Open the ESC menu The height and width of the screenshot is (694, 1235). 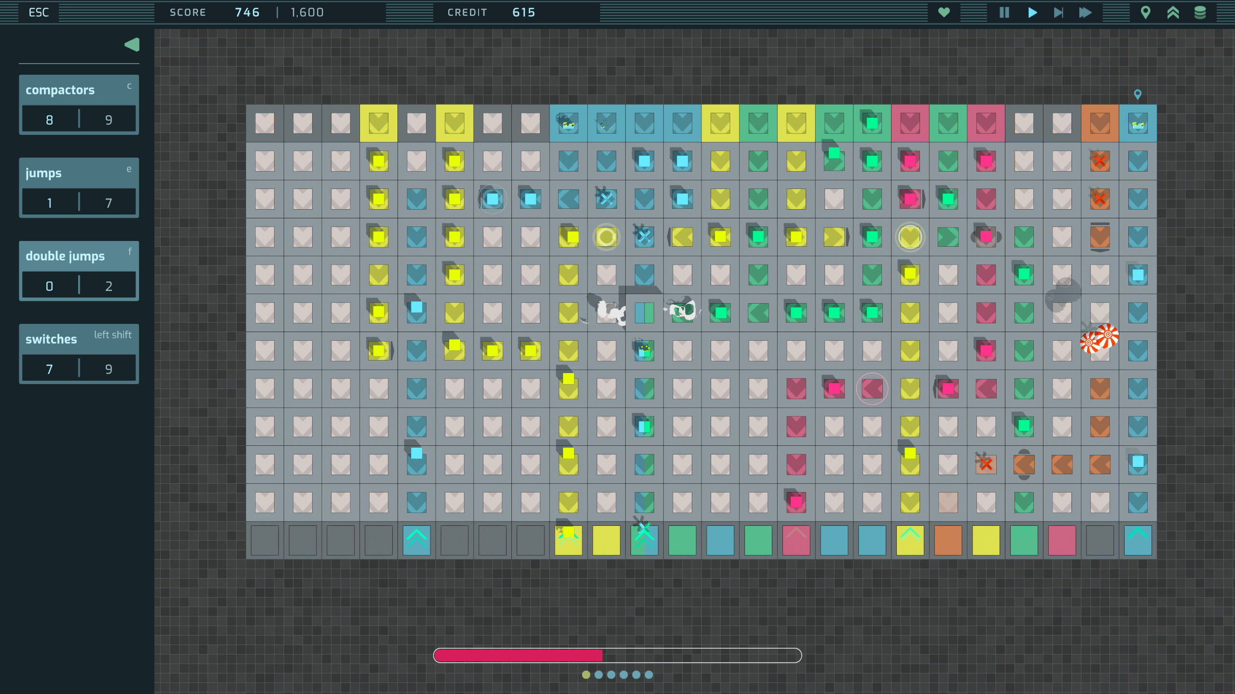click(39, 12)
